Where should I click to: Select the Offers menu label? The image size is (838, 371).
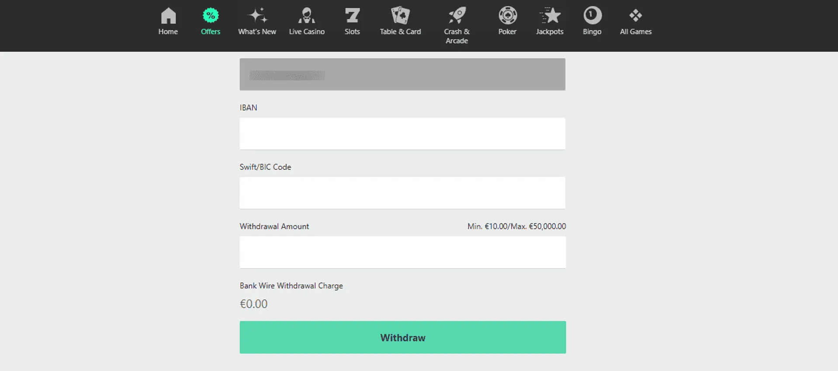click(211, 32)
